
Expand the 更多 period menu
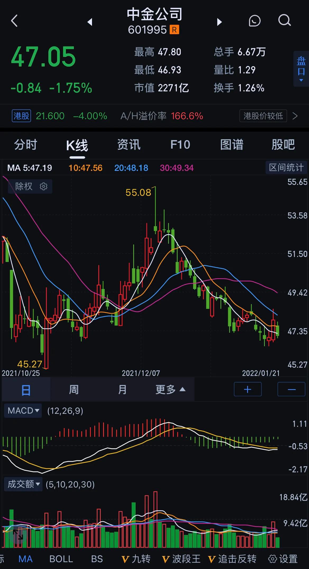coord(170,390)
